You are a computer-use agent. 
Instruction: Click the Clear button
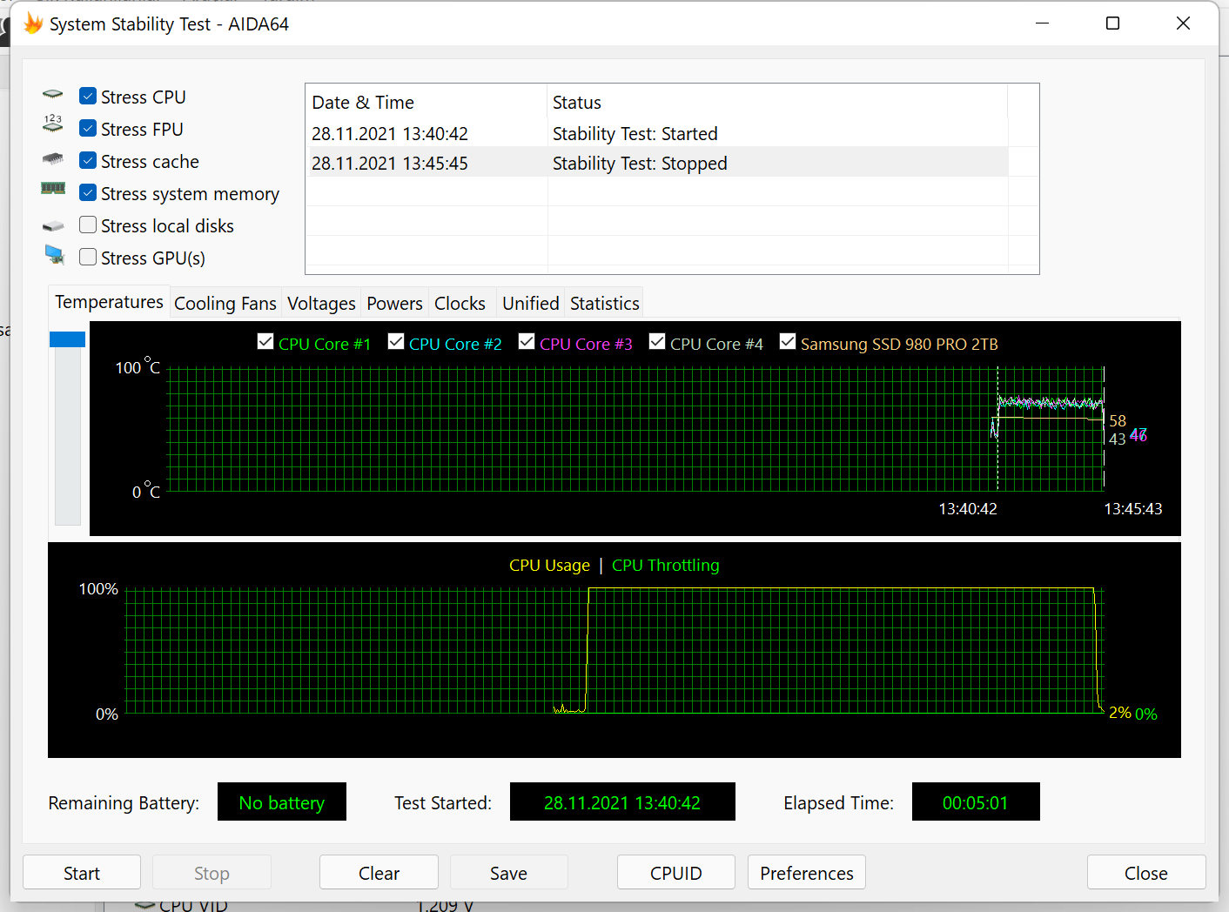pyautogui.click(x=379, y=873)
